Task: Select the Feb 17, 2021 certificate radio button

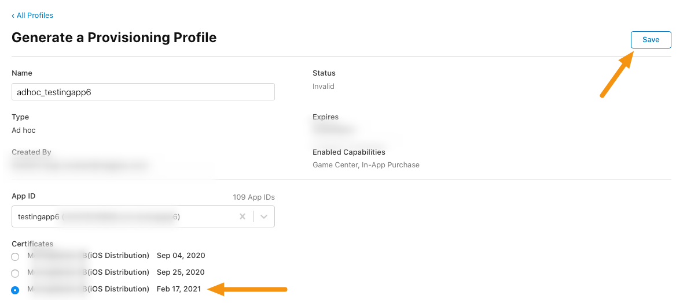Action: 15,290
